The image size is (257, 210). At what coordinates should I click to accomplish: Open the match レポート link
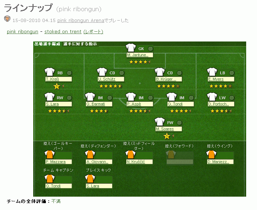[x=93, y=32]
